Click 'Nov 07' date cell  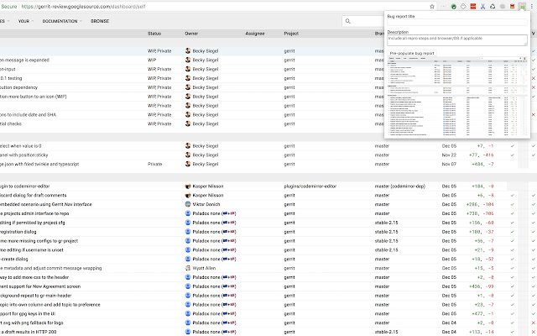449,164
